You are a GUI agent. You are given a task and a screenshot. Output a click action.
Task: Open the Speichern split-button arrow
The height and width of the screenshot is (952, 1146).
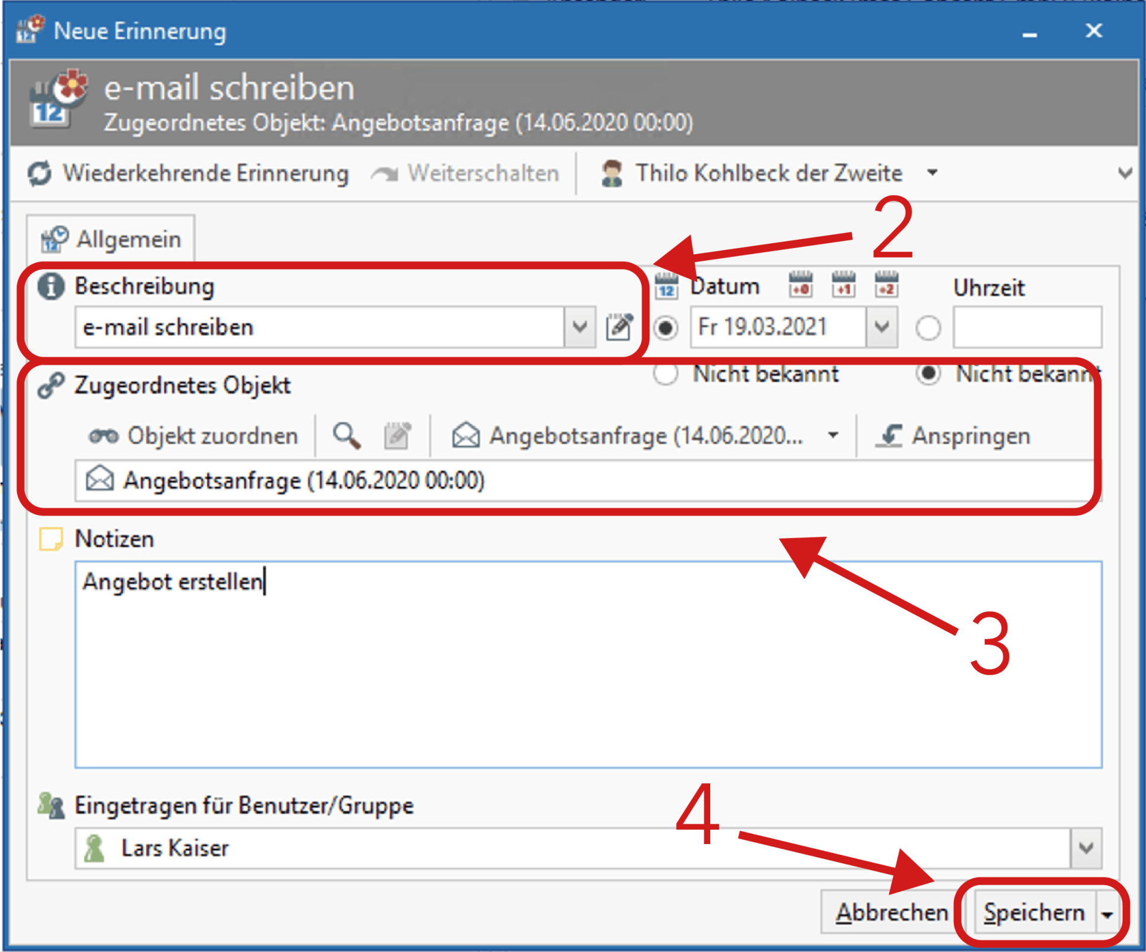pyautogui.click(x=1107, y=913)
